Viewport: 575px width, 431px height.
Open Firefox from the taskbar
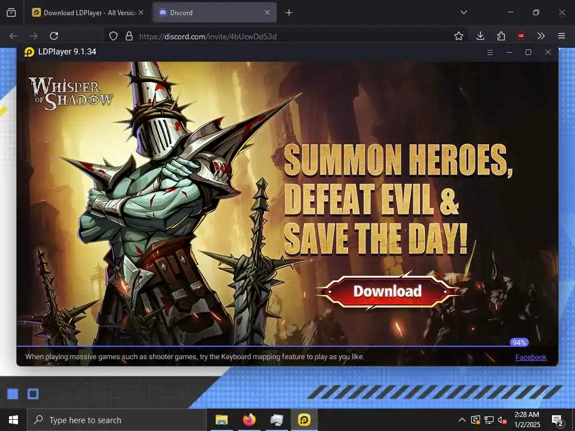point(249,420)
